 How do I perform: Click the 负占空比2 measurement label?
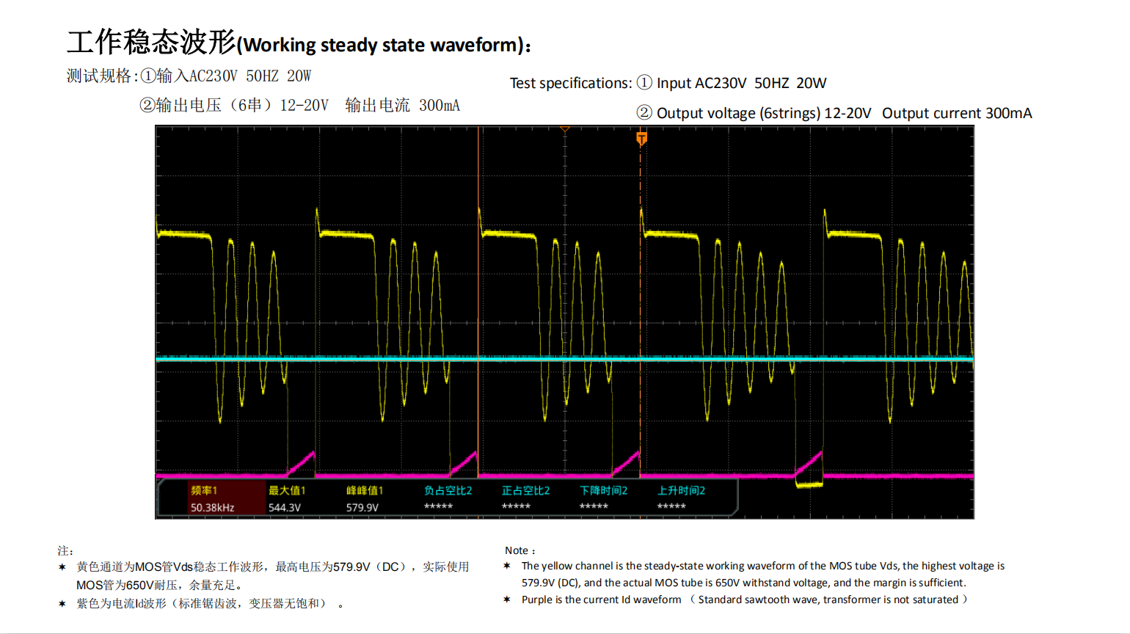pyautogui.click(x=448, y=491)
